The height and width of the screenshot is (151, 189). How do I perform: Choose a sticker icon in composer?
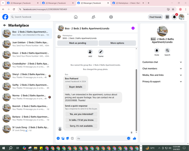pos(68,139)
